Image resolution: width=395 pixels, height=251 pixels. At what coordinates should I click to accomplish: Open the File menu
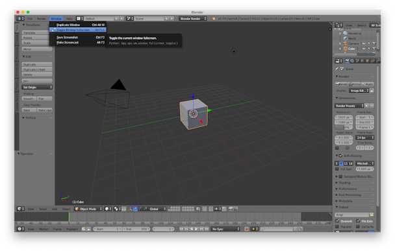coord(30,19)
